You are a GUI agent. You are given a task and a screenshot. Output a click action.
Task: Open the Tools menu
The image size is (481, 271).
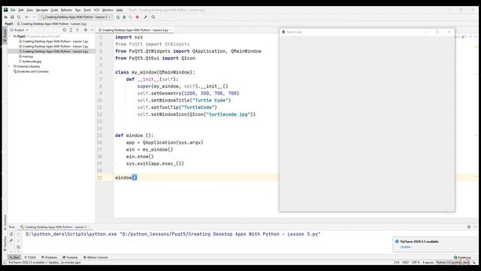(x=87, y=10)
